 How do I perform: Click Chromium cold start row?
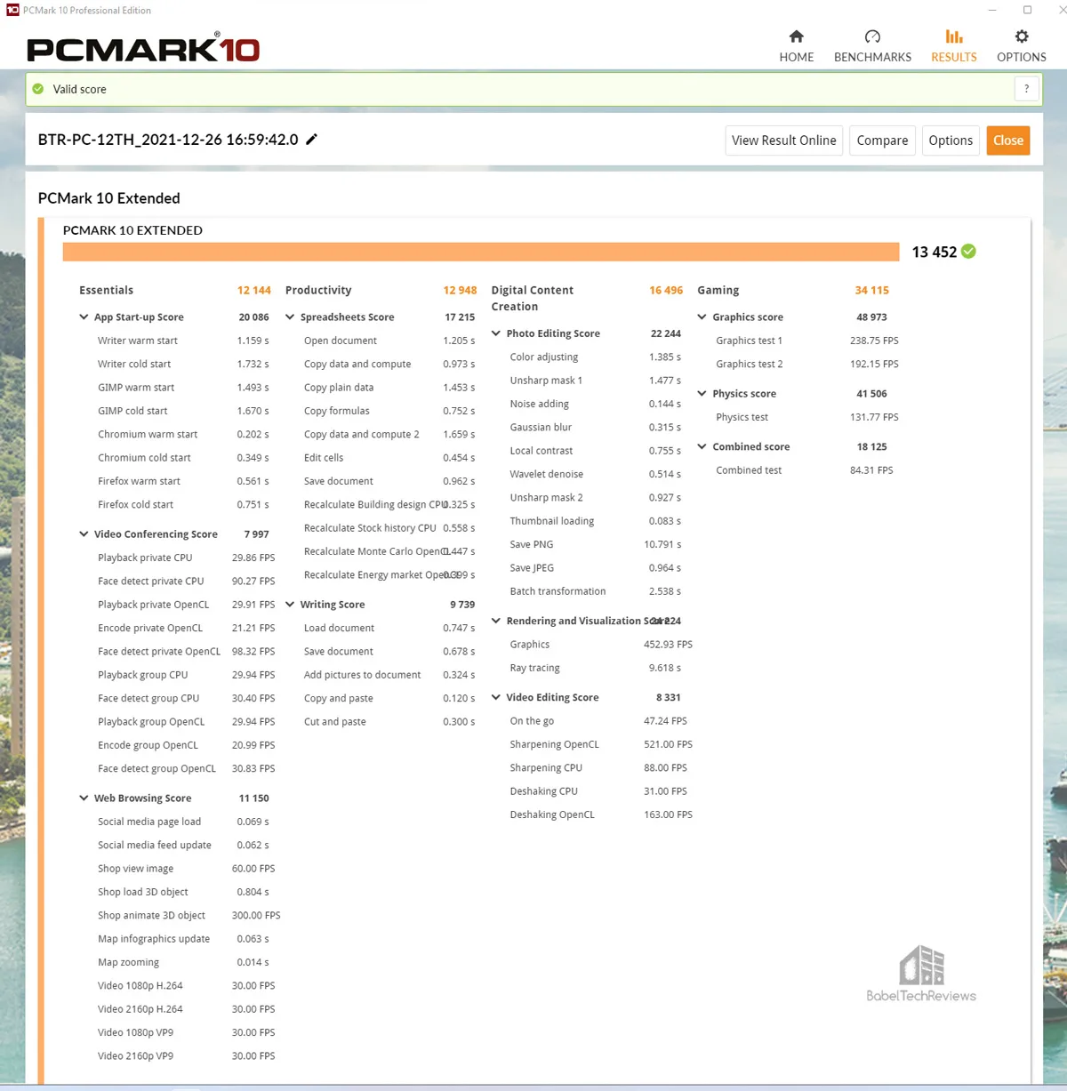(183, 458)
